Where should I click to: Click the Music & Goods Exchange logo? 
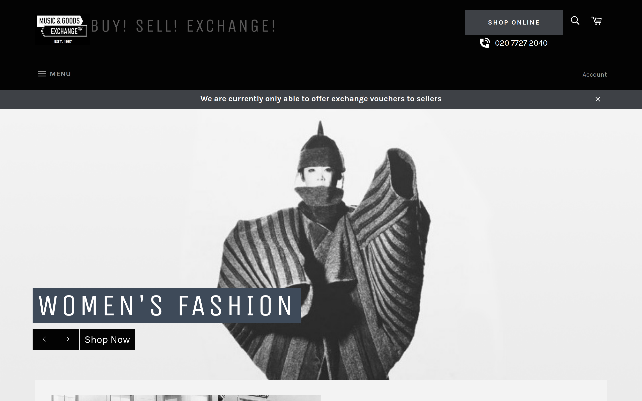pos(63,29)
